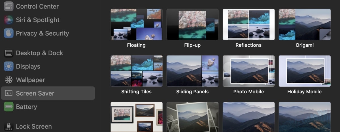Select the Wallpaper flower icon

[x=8, y=80]
